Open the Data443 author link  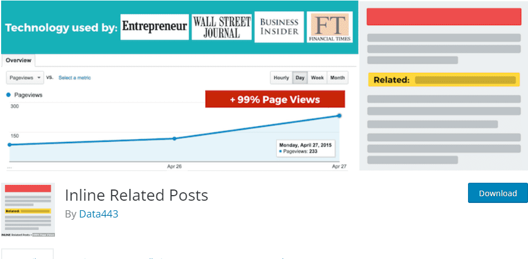click(x=99, y=214)
